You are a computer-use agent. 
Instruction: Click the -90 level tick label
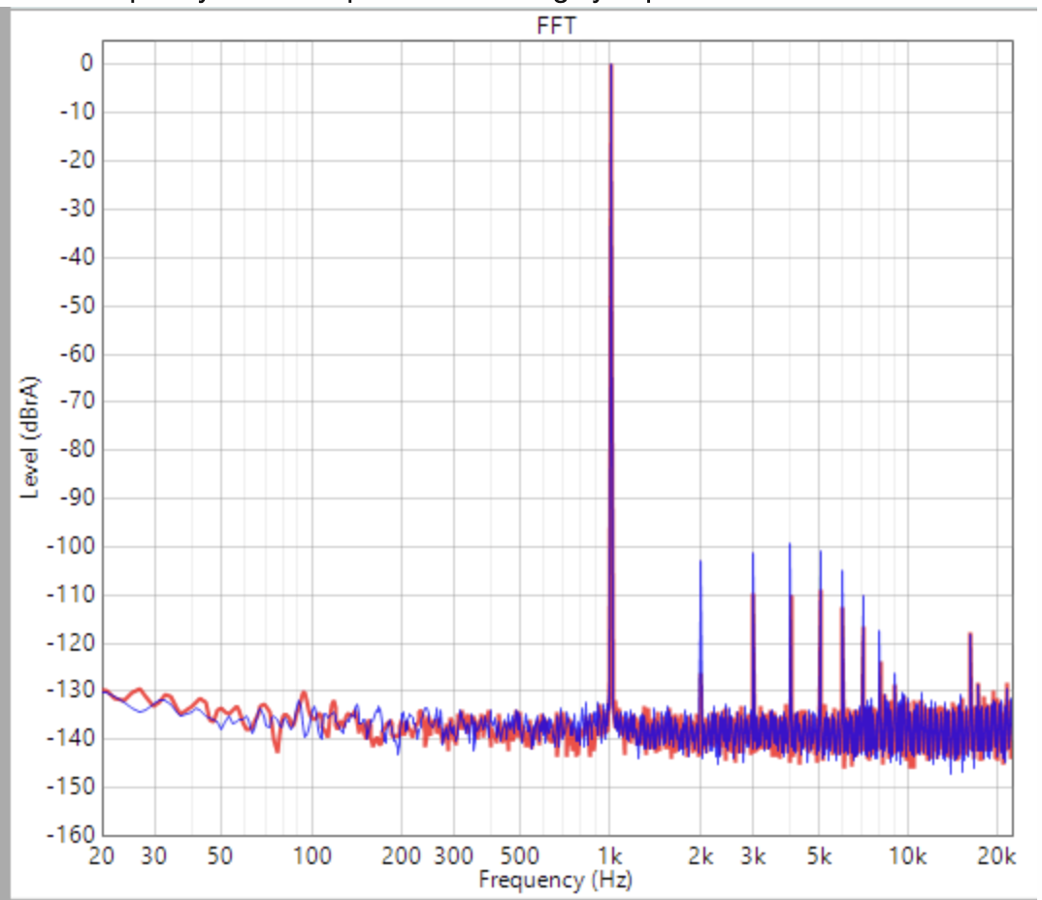coord(78,498)
